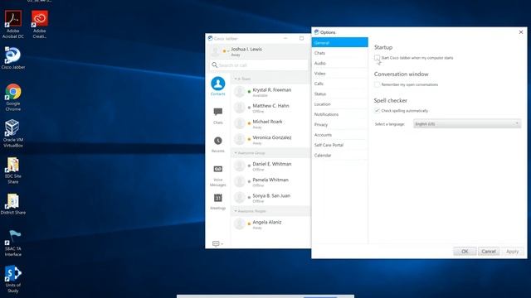Open Meetings icon in Jabber sidebar
531x298 pixels.
pyautogui.click(x=217, y=198)
